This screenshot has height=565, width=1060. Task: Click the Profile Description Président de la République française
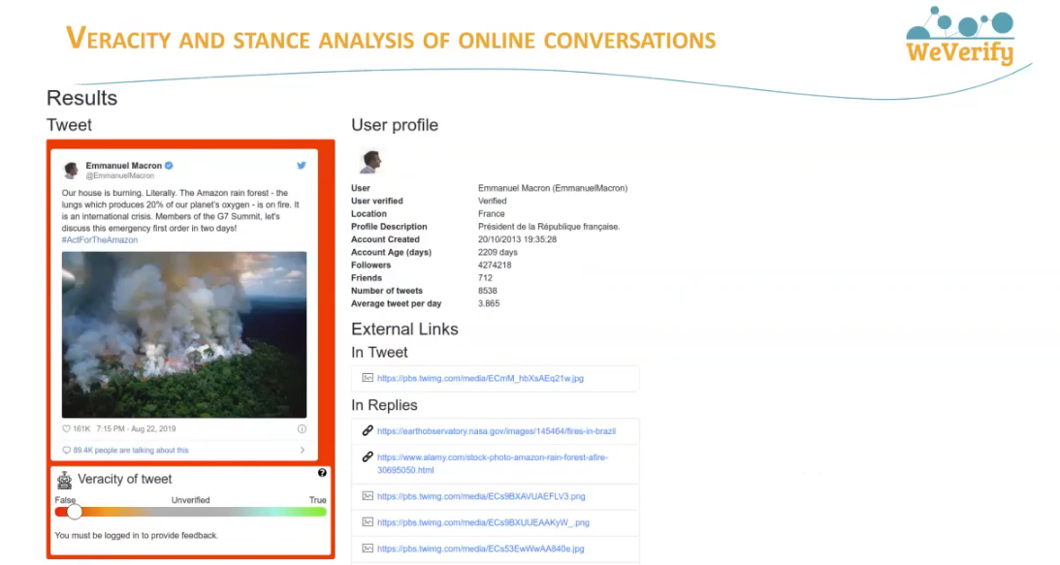click(x=549, y=227)
